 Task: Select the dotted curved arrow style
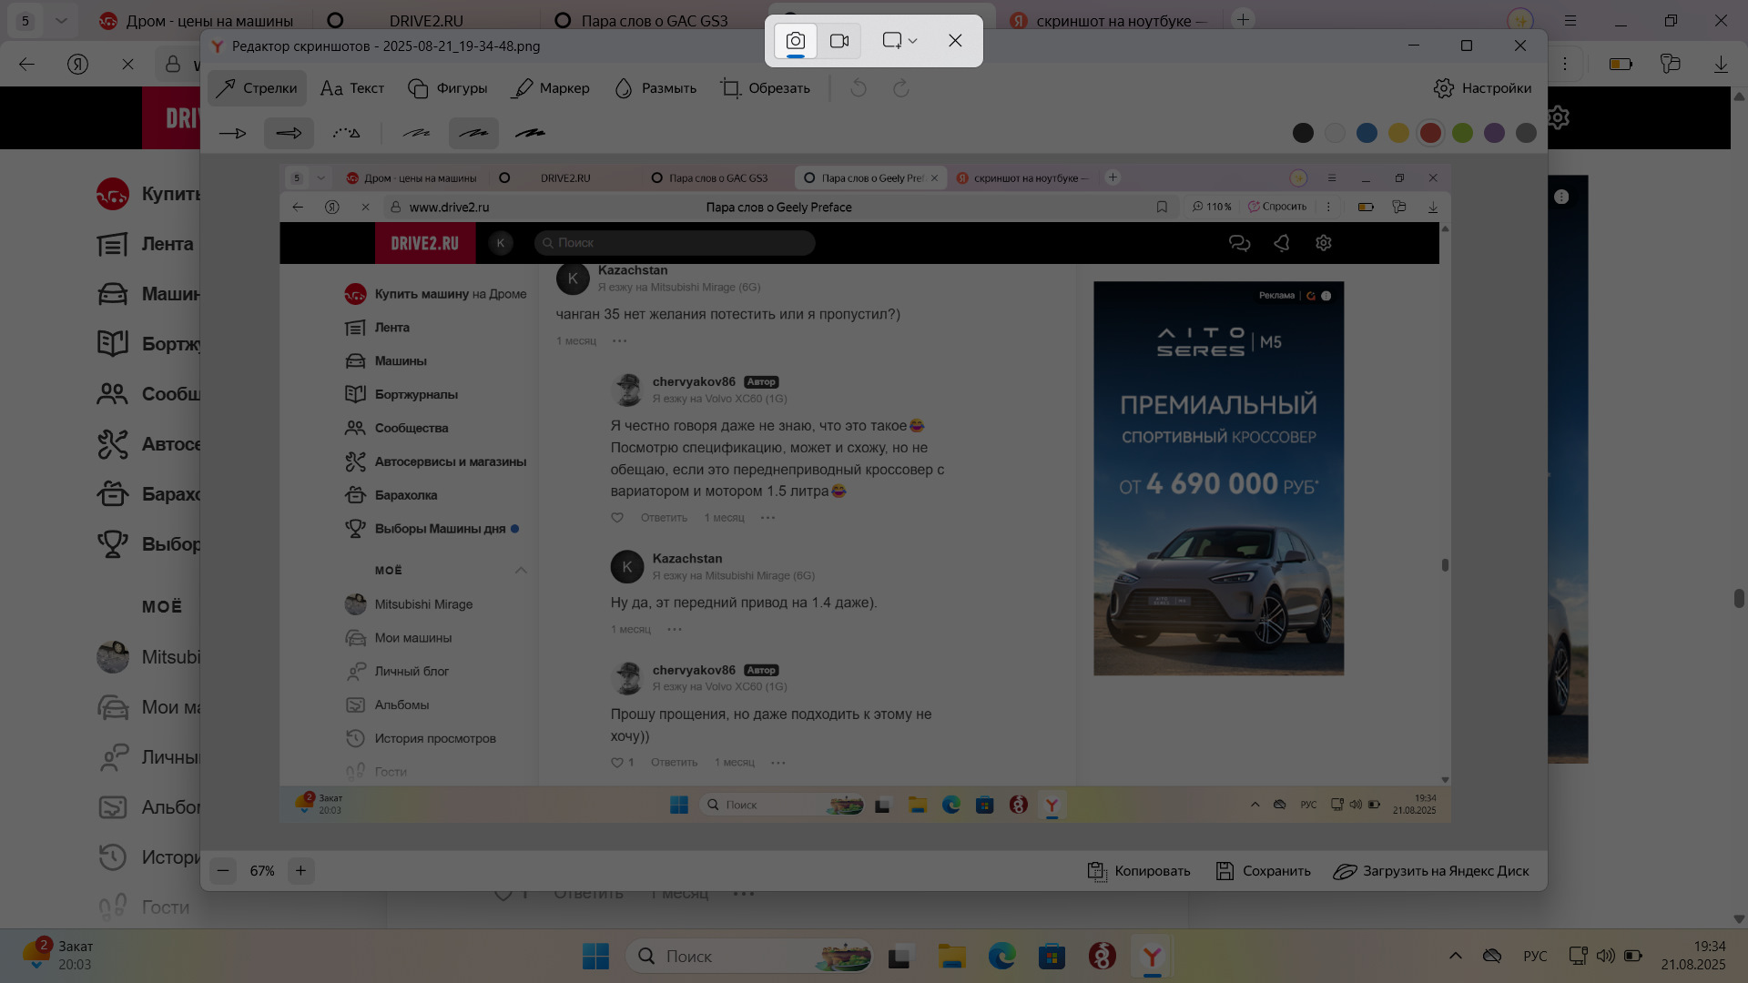click(x=346, y=133)
